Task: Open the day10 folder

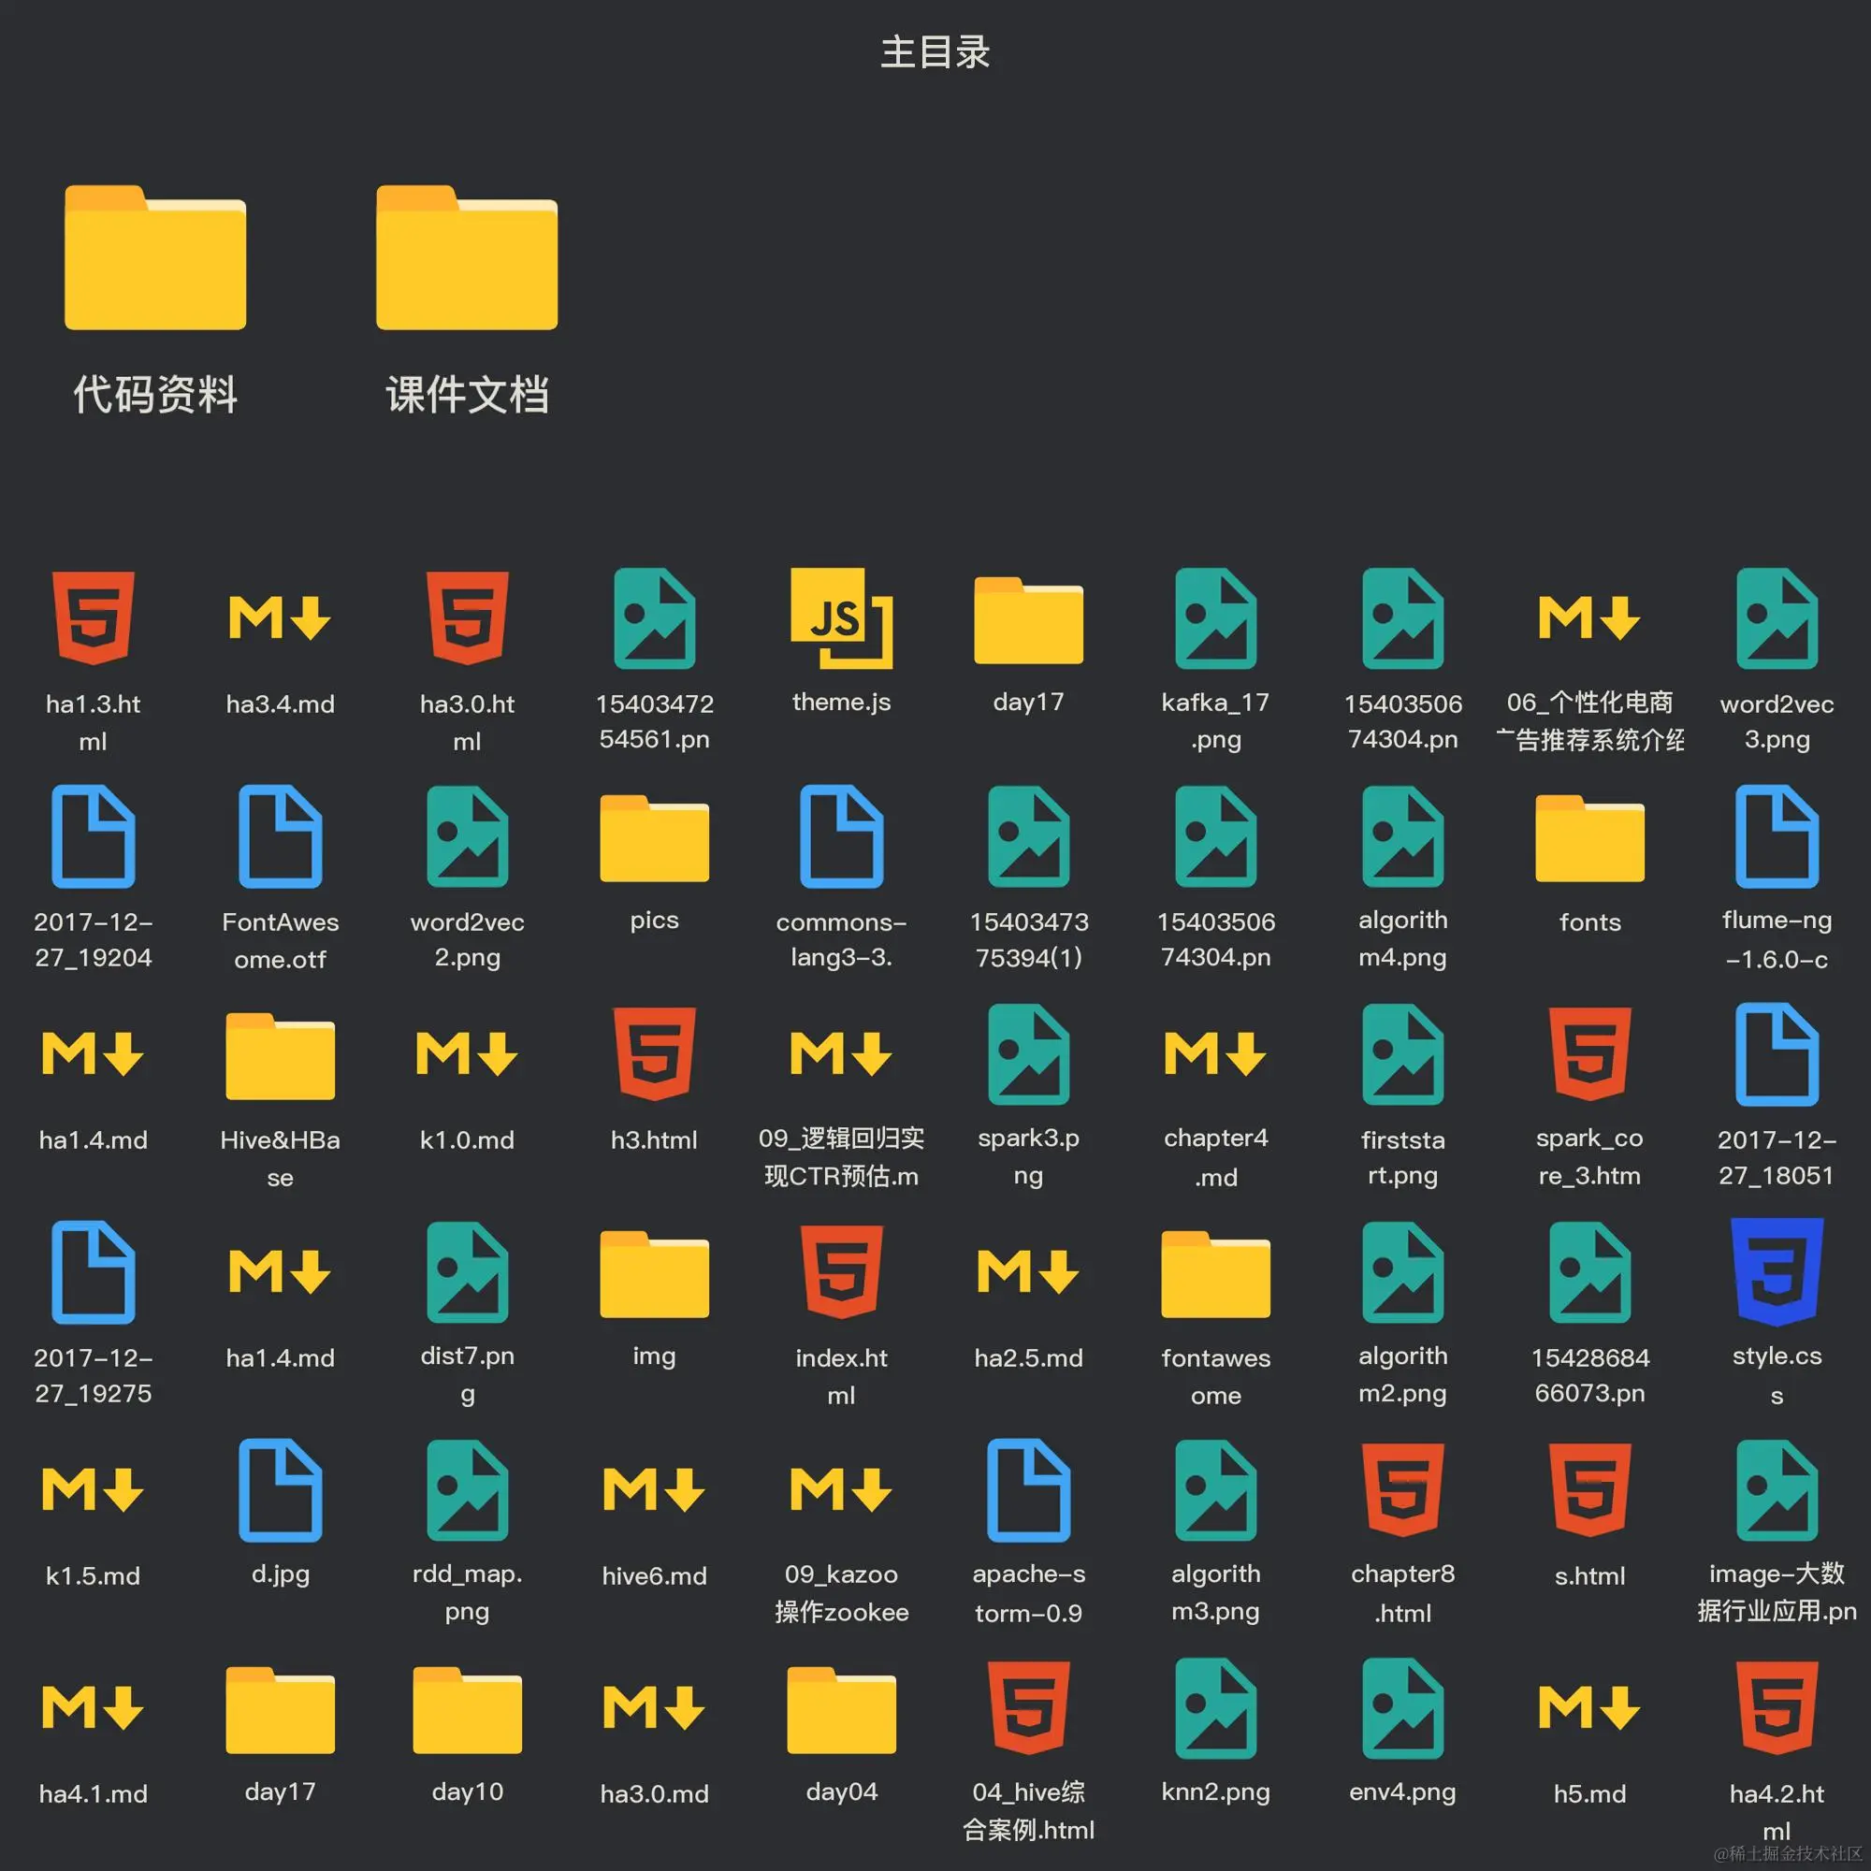Action: point(467,1708)
